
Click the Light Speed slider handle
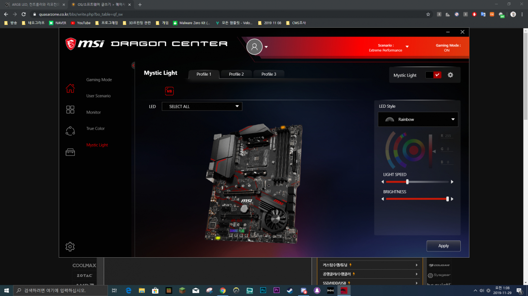click(407, 182)
